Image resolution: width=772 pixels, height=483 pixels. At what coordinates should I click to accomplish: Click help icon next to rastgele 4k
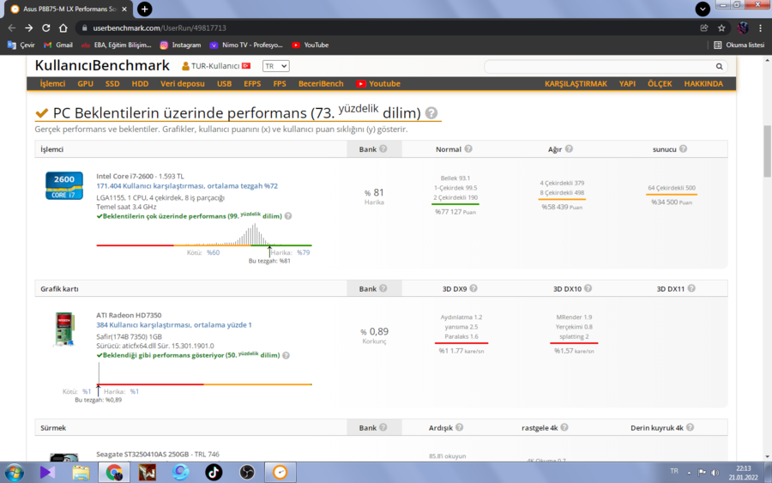tap(564, 427)
